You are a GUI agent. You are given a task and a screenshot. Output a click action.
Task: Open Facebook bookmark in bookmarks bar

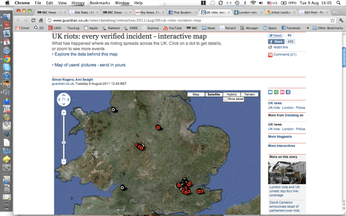[291, 28]
